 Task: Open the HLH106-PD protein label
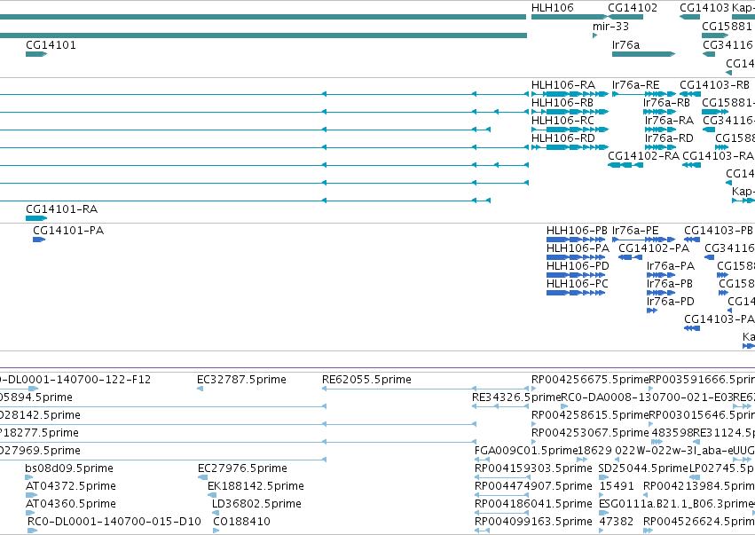pyautogui.click(x=578, y=266)
